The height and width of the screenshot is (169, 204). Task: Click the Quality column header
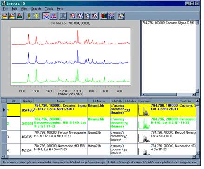click(x=27, y=101)
